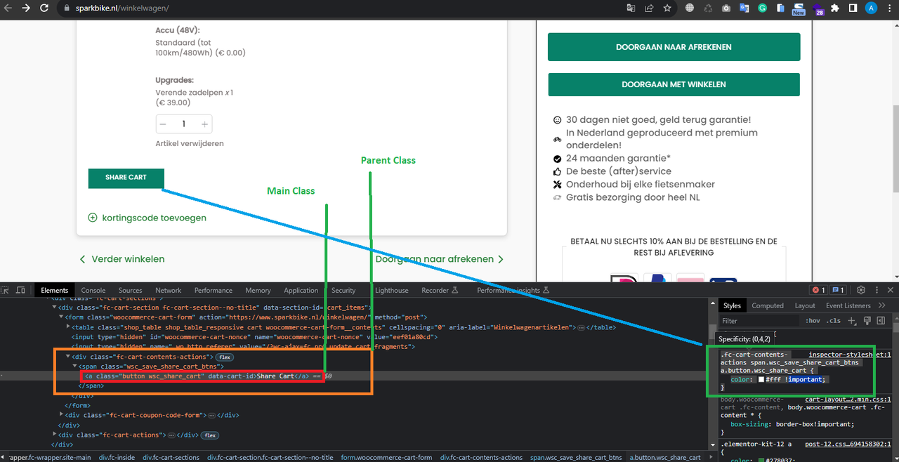Click span.wsc_save_share_cart_btns in breadcrumb bar
The width and height of the screenshot is (899, 462).
coord(576,457)
